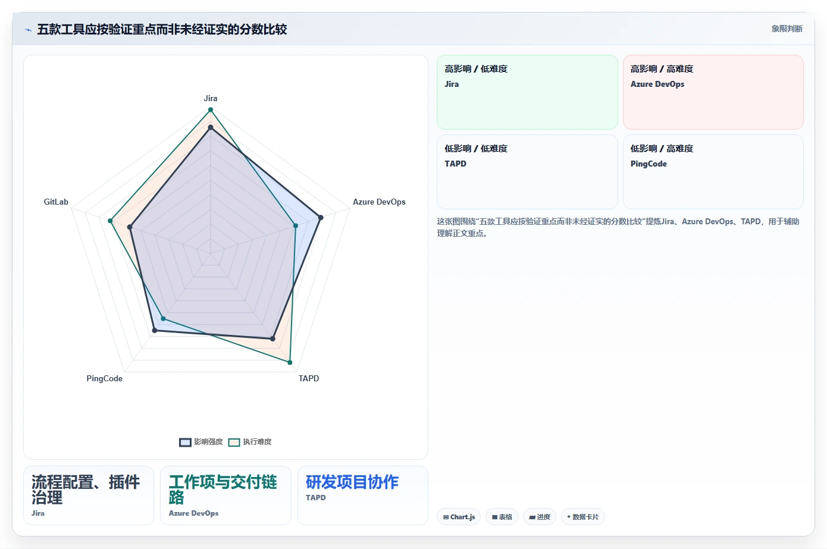
Task: Click the green 执行难度 point on PingCode axis
Action: point(163,319)
